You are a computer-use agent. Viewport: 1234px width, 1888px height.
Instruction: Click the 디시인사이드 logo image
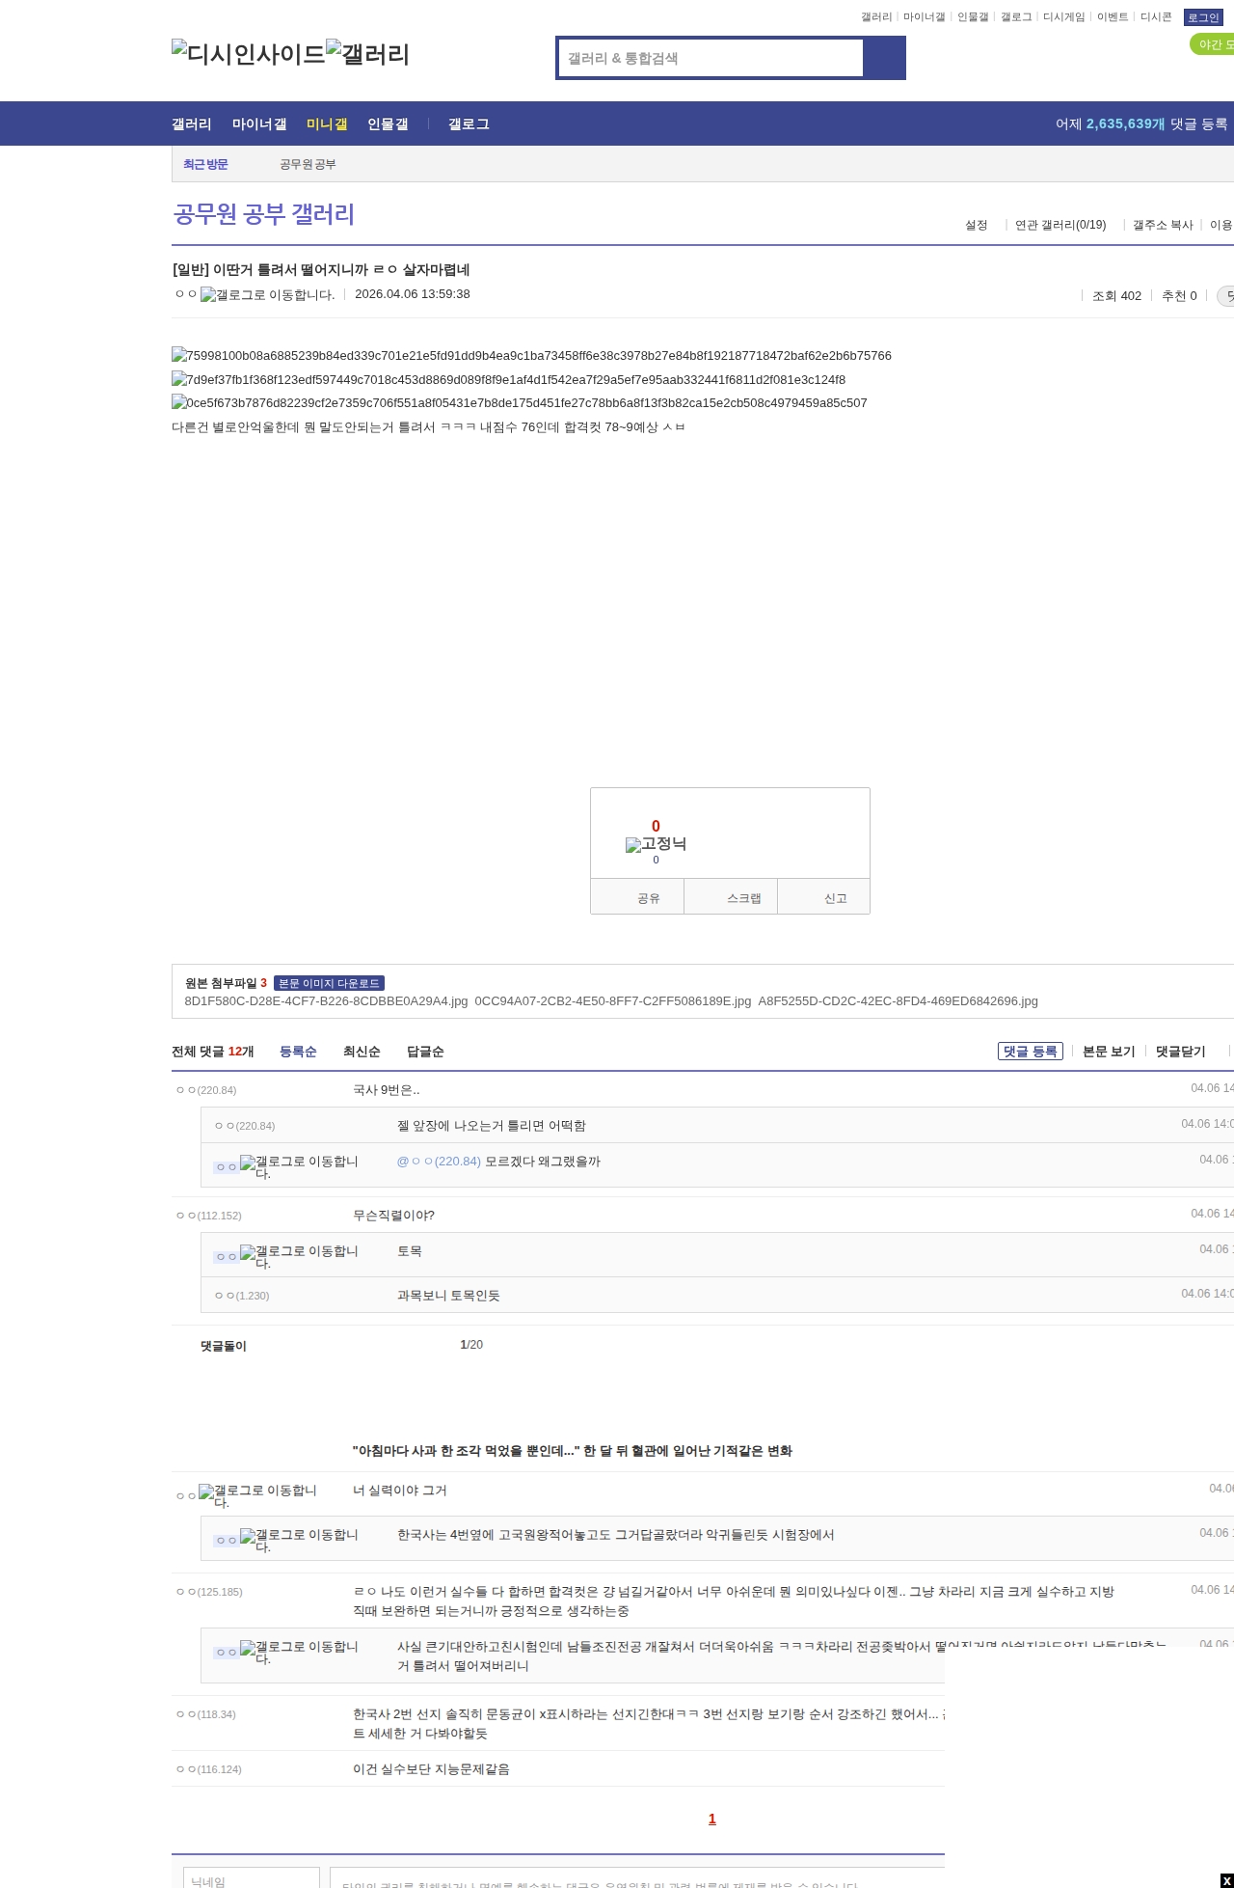tap(249, 54)
